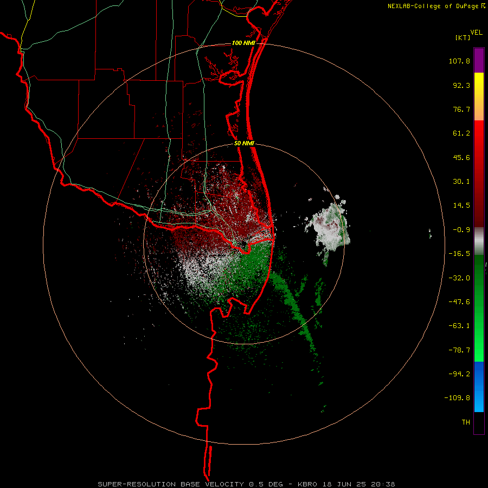This screenshot has height=488, width=488.
Task: Pick the red segment of the color bar
Action: [479, 174]
